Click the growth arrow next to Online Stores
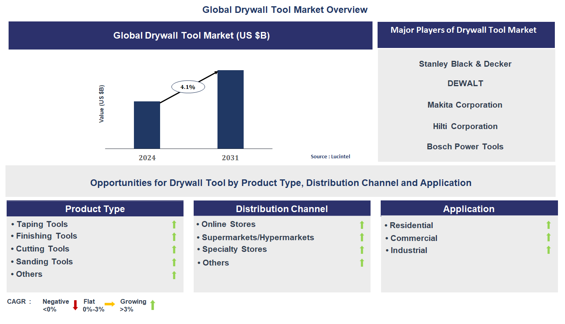565x324 pixels. 362,225
